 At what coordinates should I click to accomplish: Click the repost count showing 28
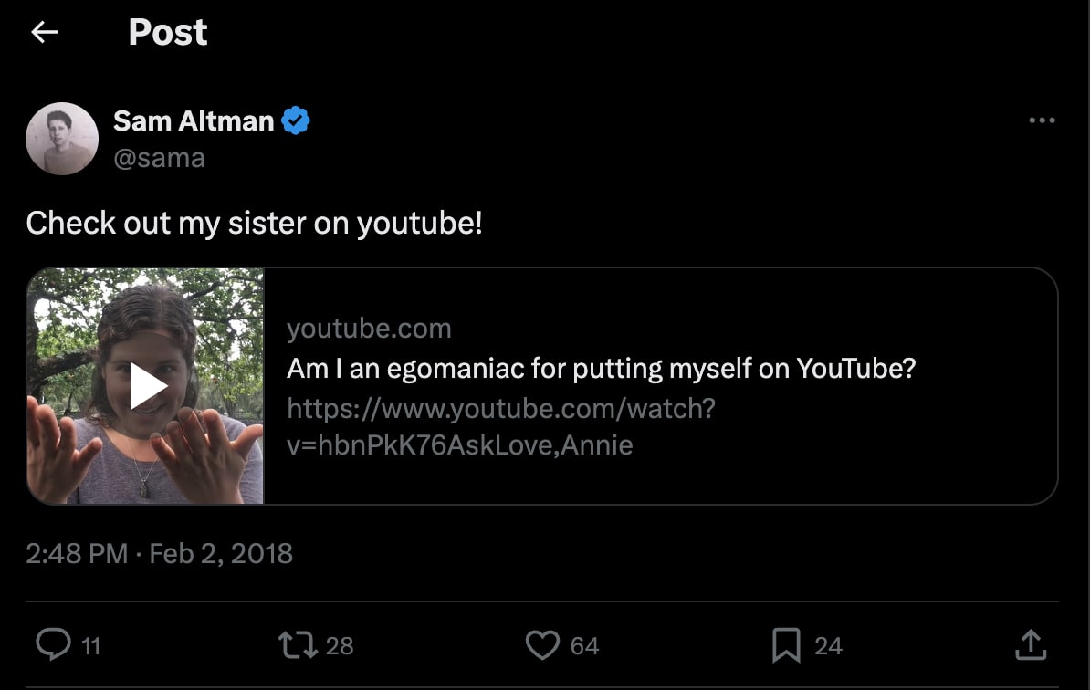(340, 645)
